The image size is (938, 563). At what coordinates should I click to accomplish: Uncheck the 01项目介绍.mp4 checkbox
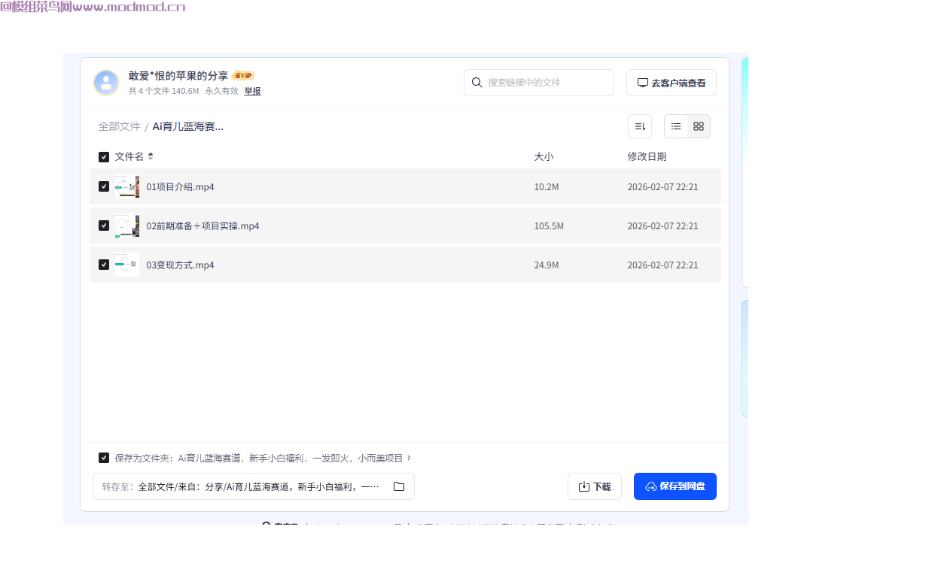pyautogui.click(x=104, y=186)
